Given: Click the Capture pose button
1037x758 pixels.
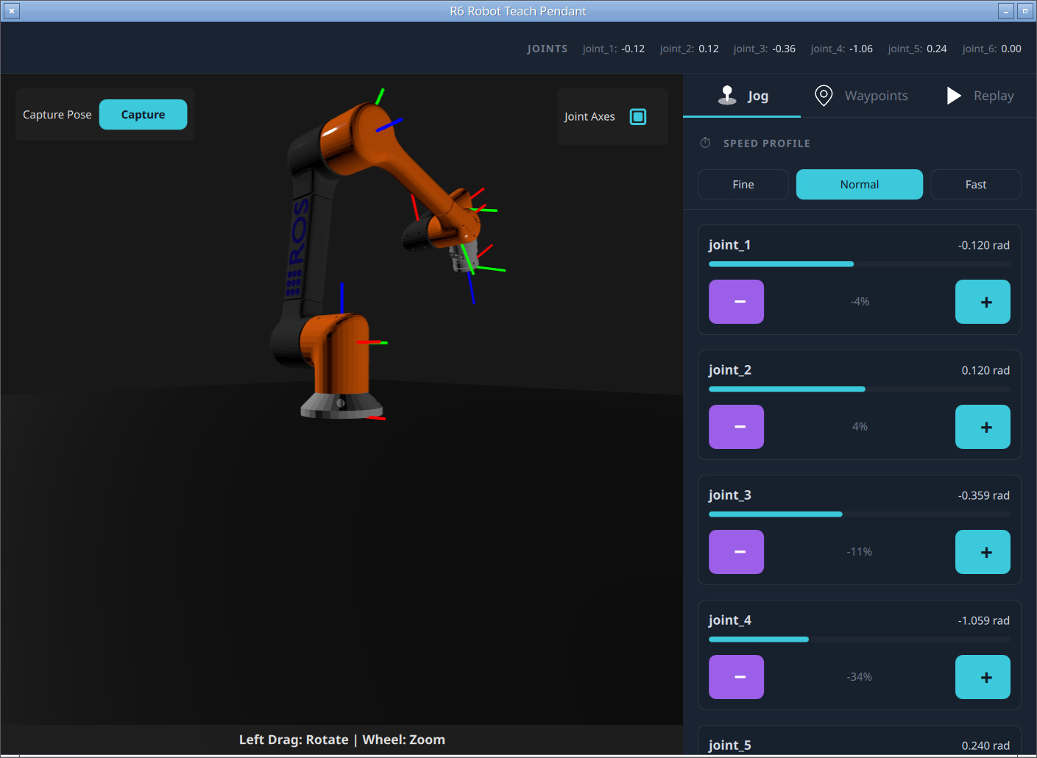Looking at the screenshot, I should [143, 115].
